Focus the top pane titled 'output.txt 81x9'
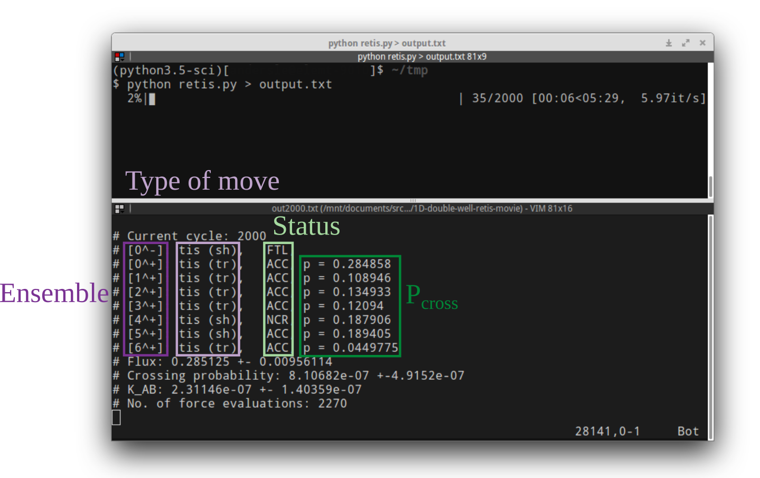This screenshot has height=478, width=760. (421, 57)
